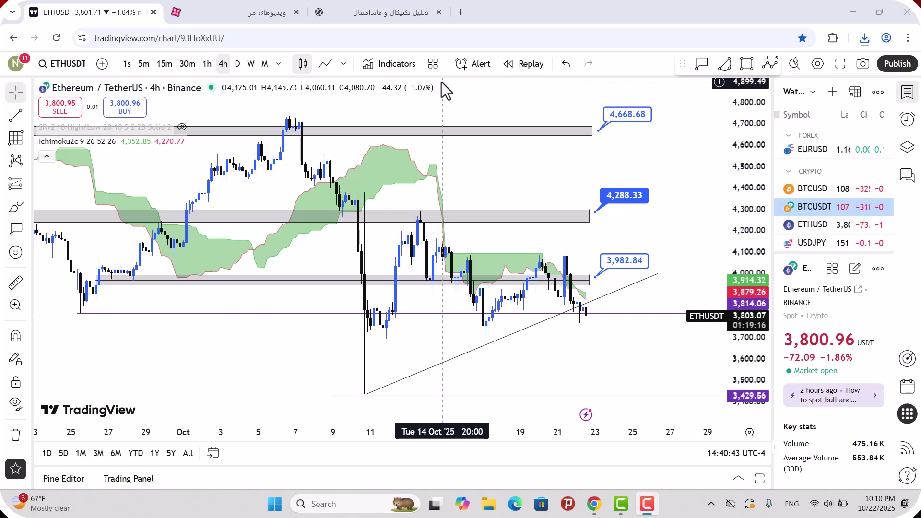Add a symbol to compare
921x518 pixels.
click(x=102, y=64)
